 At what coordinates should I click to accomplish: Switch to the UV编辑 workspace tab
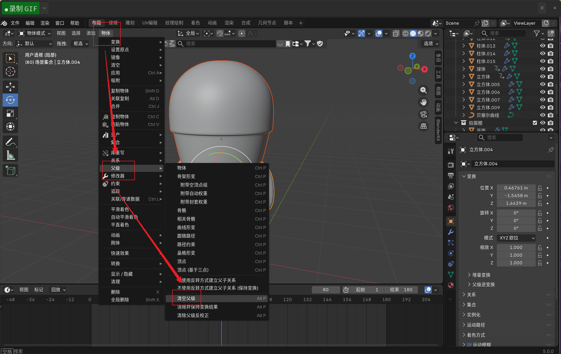pos(150,23)
